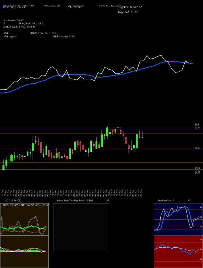Click the MACD histogram chart panel
The width and height of the screenshot is (203, 268).
tap(24, 252)
